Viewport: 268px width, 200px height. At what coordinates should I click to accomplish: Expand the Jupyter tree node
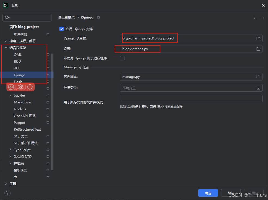point(10,95)
